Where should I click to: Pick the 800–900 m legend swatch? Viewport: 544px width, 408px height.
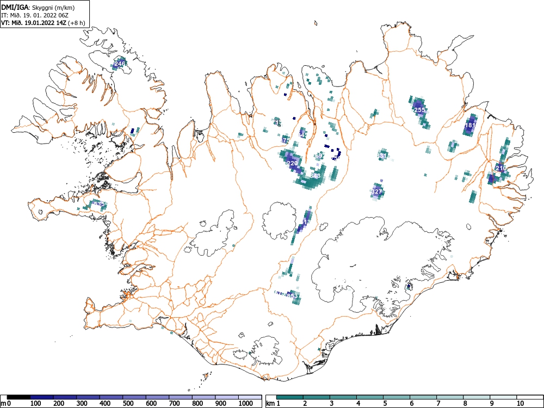click(203, 397)
